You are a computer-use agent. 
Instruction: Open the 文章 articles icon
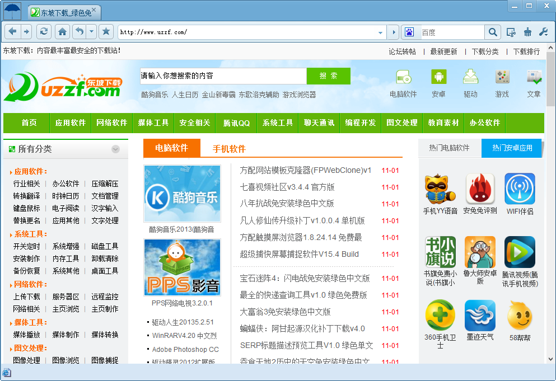534,77
